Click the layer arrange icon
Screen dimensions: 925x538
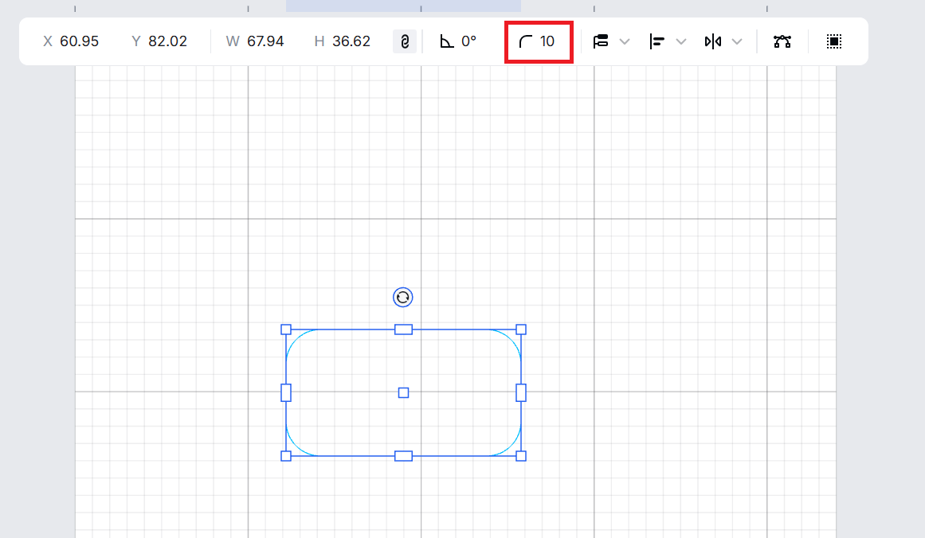(x=601, y=41)
